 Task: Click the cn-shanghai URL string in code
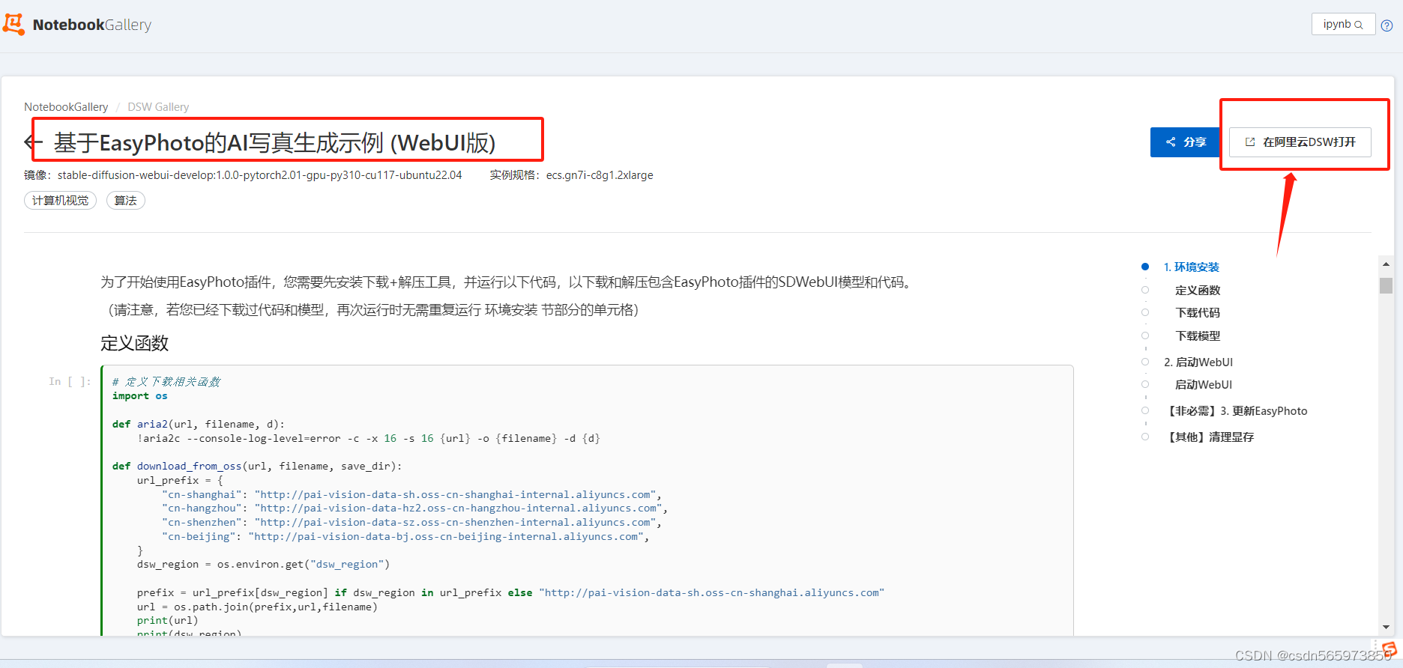point(455,494)
